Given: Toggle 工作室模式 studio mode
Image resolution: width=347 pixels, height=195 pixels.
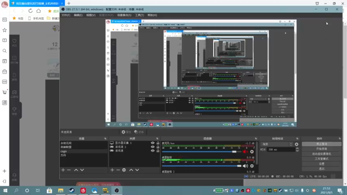Looking at the screenshot, I should (x=321, y=159).
